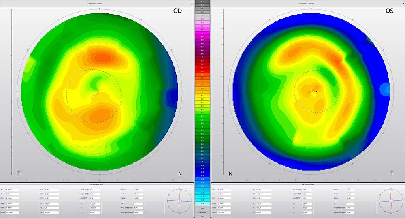
Task: Click the OS eye label
Action: pyautogui.click(x=389, y=11)
